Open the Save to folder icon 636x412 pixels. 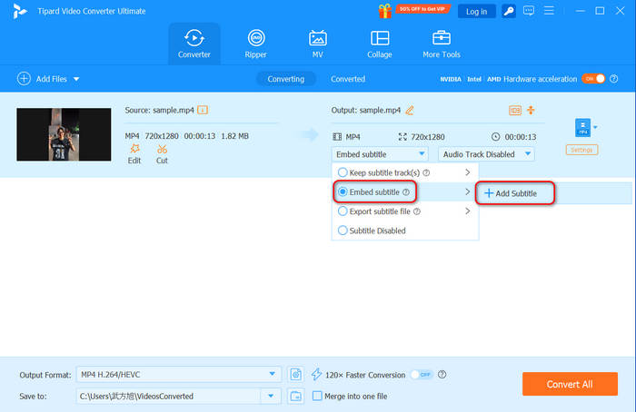click(296, 396)
